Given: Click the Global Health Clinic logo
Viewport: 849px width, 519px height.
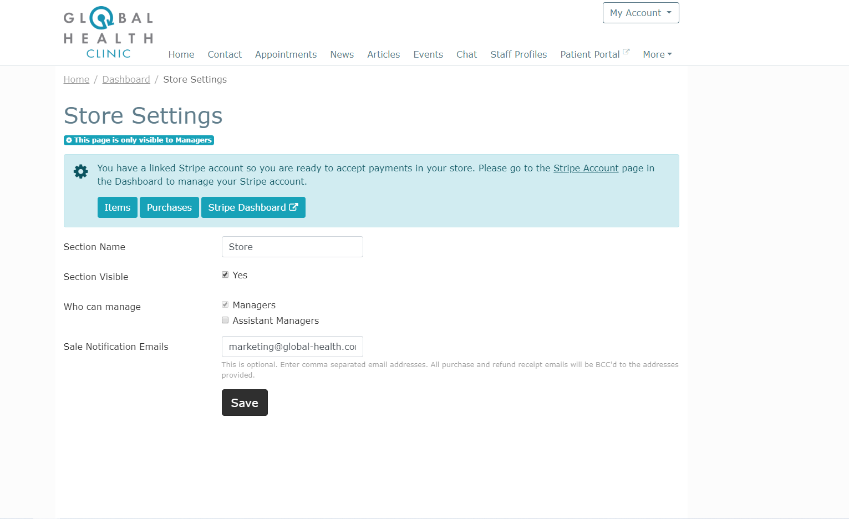Looking at the screenshot, I should click(x=108, y=33).
